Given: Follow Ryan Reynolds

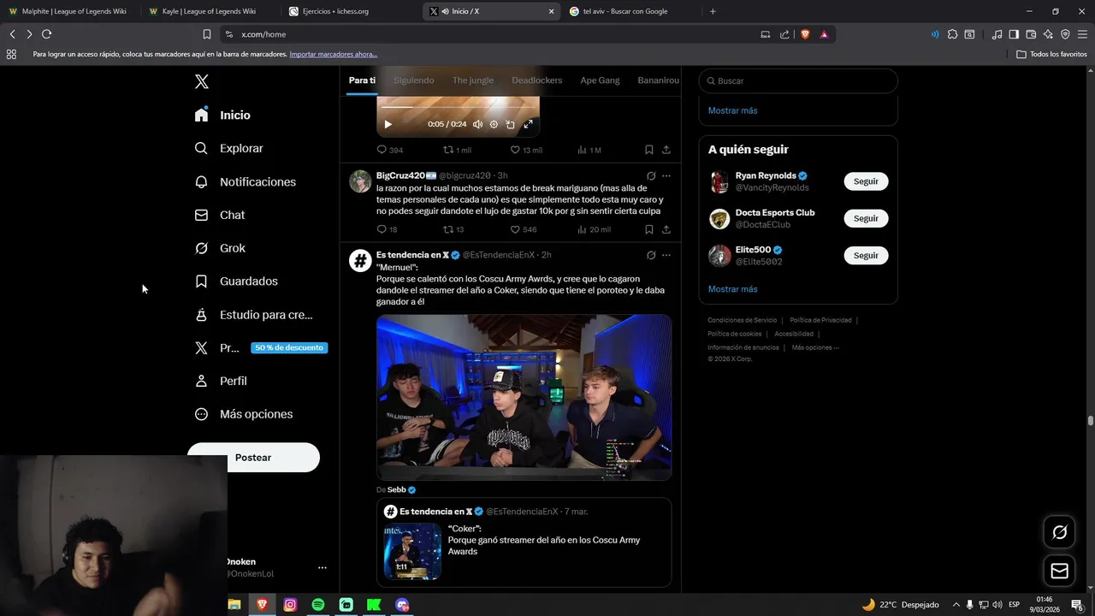Looking at the screenshot, I should (x=866, y=181).
